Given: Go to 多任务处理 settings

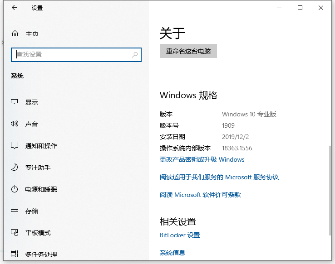Looking at the screenshot, I should coord(41,254).
